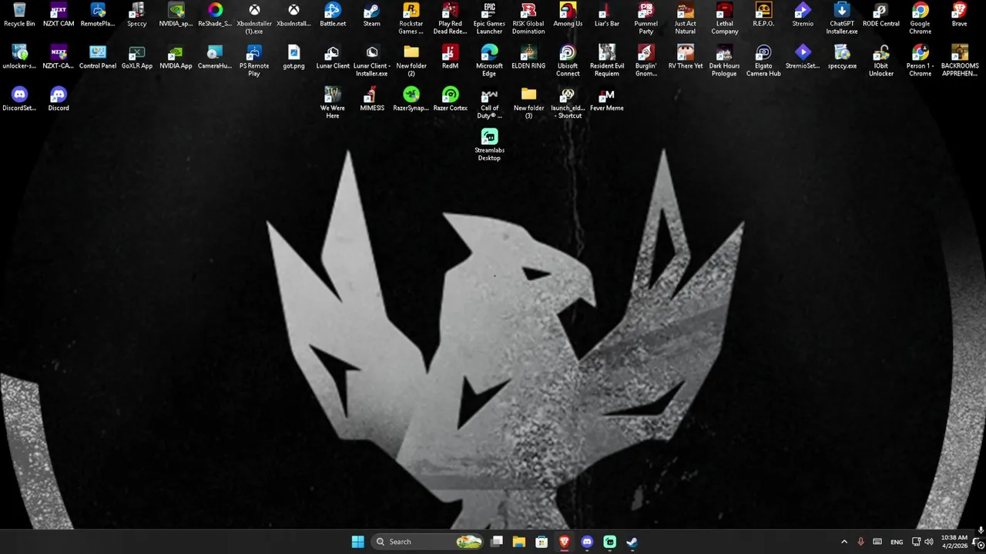Open the Battle.net desktop shortcut
The height and width of the screenshot is (554, 986).
(x=333, y=15)
